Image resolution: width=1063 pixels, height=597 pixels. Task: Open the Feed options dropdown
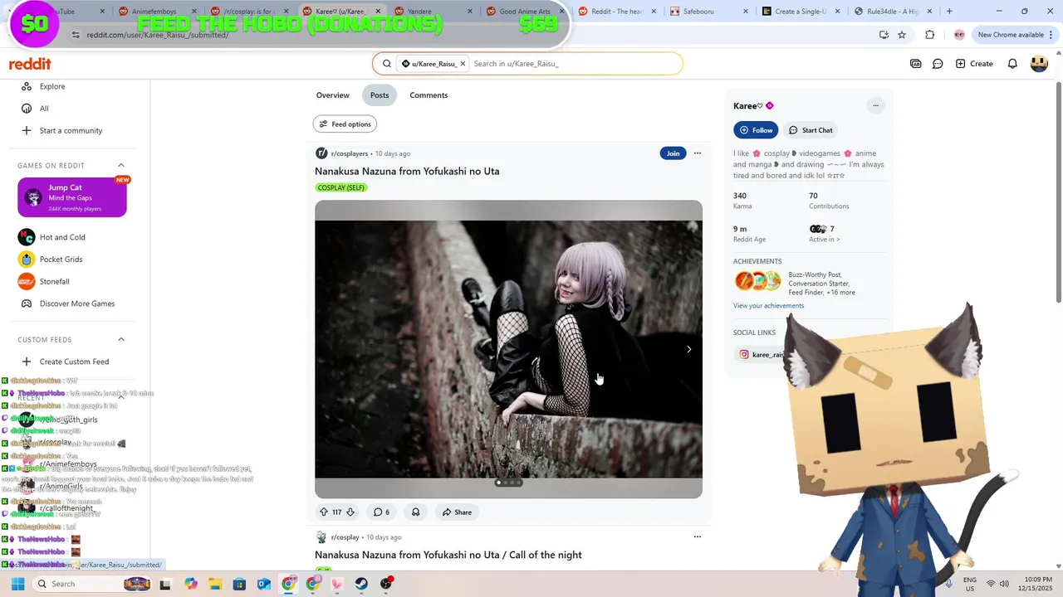click(345, 124)
